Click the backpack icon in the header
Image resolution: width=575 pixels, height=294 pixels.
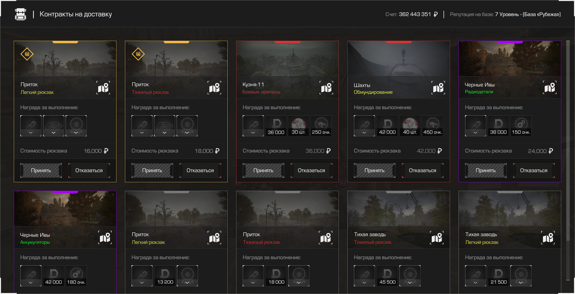[x=21, y=14]
